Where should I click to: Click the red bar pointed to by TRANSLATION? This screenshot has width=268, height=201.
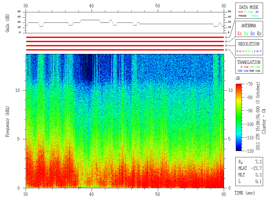(x=125, y=50)
